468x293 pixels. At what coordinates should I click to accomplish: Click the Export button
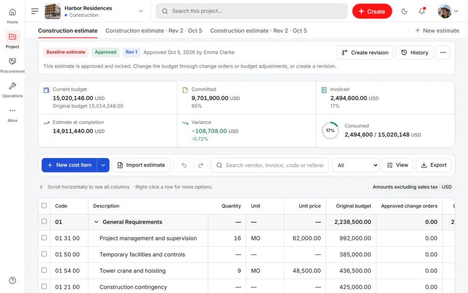coord(433,165)
